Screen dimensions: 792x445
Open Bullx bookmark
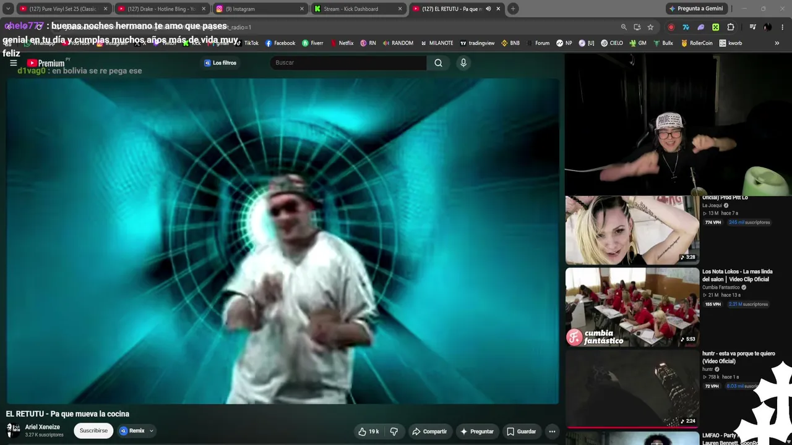663,43
